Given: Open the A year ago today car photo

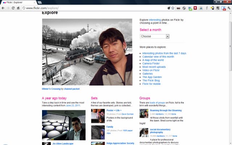Looking at the screenshot, I should click(x=64, y=125).
